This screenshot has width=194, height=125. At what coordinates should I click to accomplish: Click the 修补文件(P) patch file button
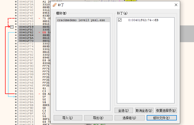pos(162,118)
